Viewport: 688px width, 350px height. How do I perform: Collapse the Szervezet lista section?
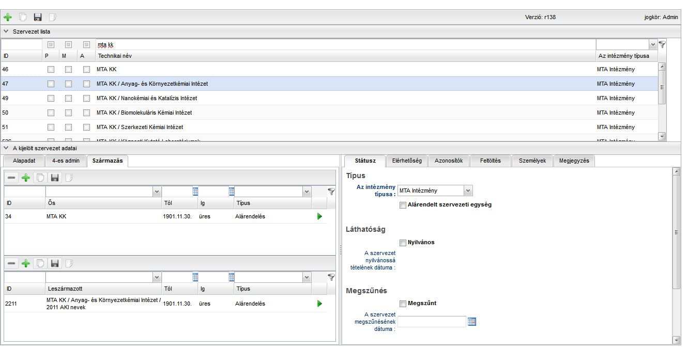(6, 31)
